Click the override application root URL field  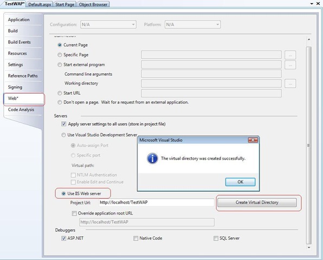[x=147, y=222]
